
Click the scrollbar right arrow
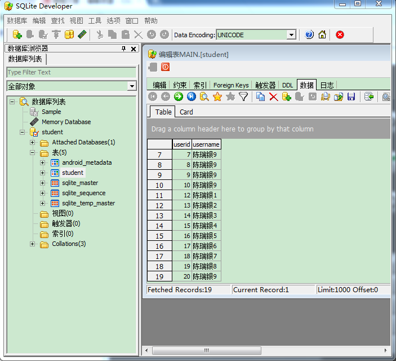click(386, 351)
